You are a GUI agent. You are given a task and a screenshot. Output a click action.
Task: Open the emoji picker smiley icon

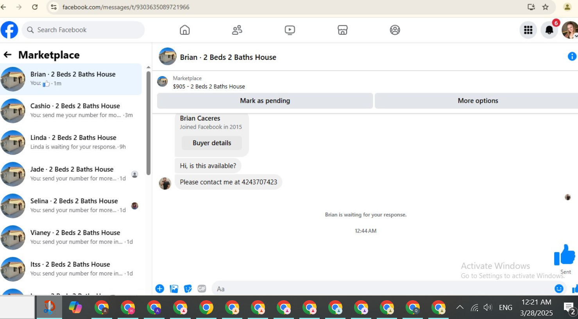click(x=559, y=289)
